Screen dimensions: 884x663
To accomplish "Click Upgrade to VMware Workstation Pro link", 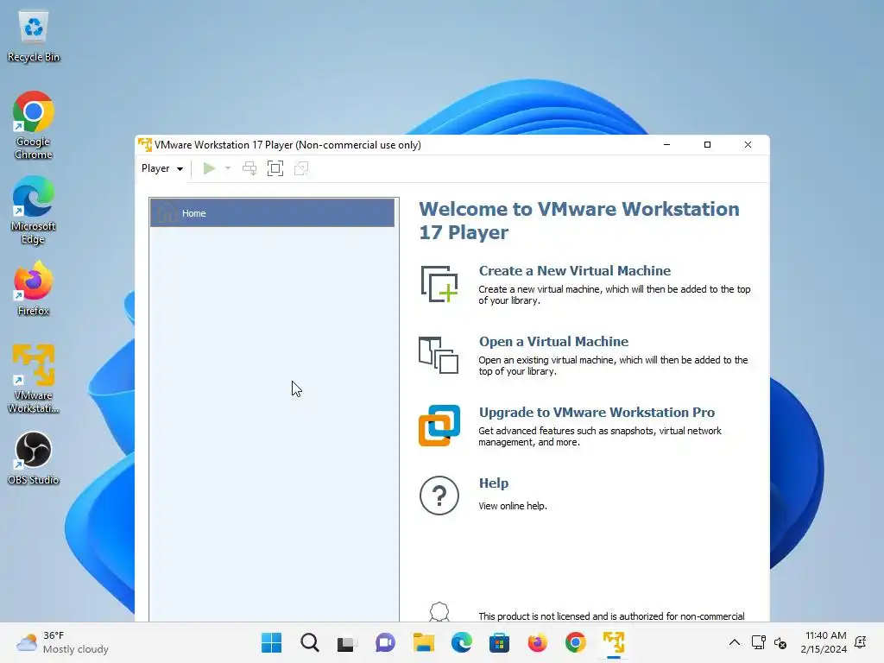I will (597, 412).
